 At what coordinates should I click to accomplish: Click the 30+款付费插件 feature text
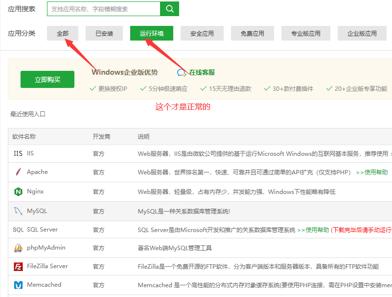(293, 88)
